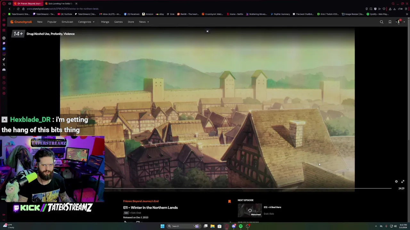Open Grok bookmark
This screenshot has width=410, height=230.
click(x=170, y=14)
